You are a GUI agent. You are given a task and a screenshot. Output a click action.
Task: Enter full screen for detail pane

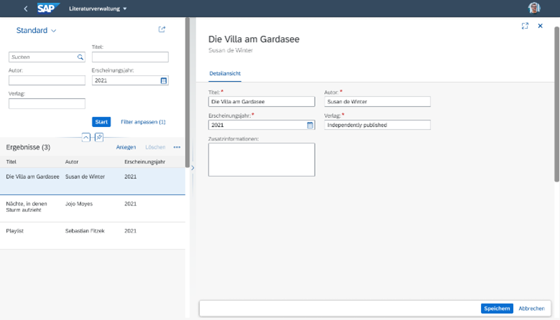pyautogui.click(x=525, y=26)
